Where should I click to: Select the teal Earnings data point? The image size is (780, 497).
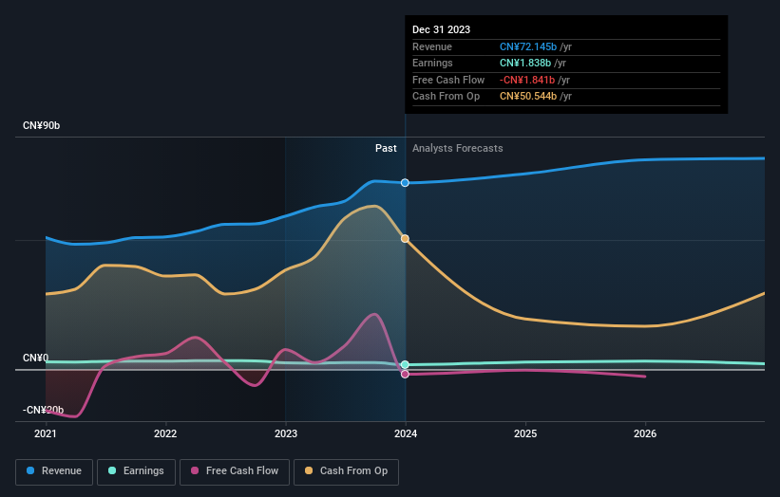[x=405, y=364]
